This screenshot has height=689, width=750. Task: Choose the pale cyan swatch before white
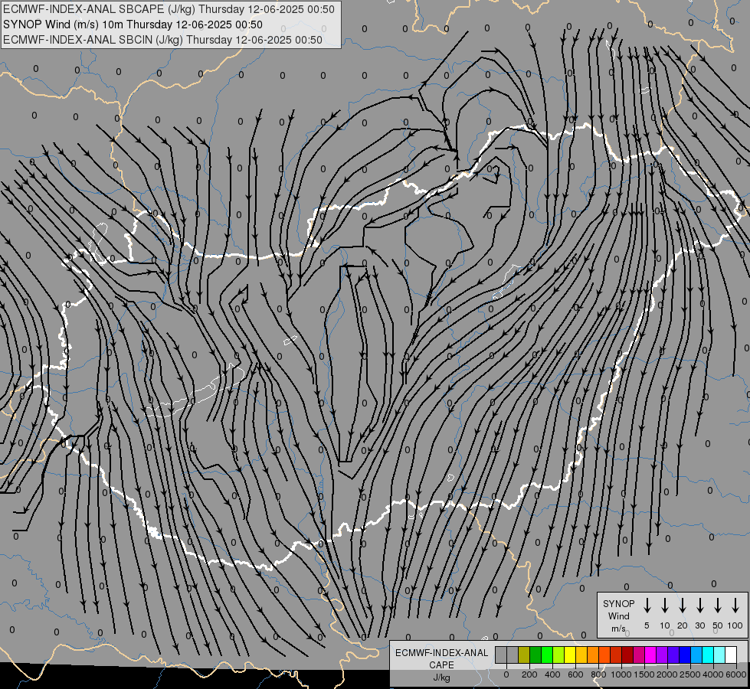(x=720, y=655)
